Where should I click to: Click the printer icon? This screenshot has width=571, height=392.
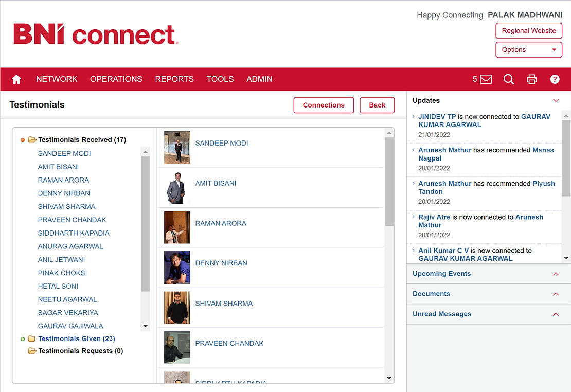532,79
